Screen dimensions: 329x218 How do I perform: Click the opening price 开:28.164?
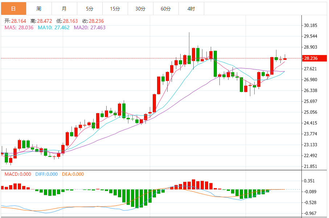15,21
